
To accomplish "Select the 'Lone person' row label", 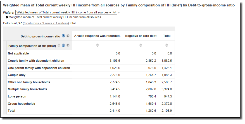I will [x=17, y=96].
